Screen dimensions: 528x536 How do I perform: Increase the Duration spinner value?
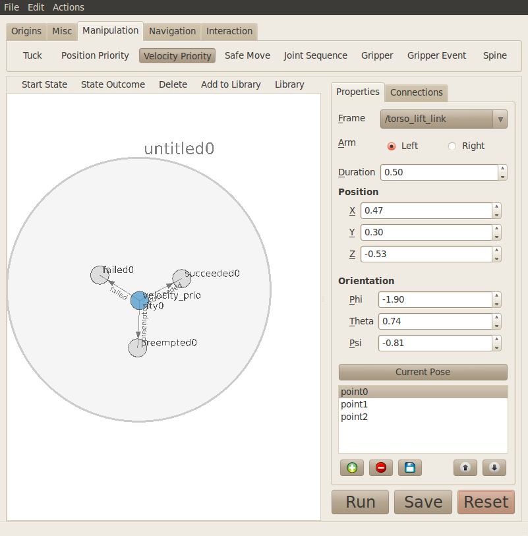pyautogui.click(x=503, y=169)
